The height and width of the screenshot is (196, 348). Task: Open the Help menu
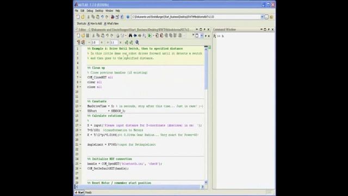click(117, 11)
